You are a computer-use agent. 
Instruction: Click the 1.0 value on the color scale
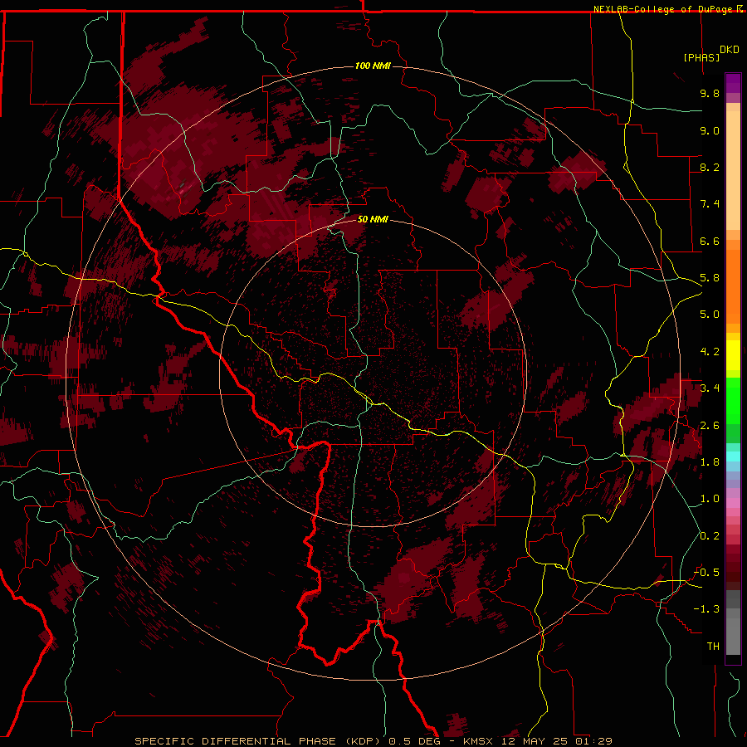coord(710,499)
